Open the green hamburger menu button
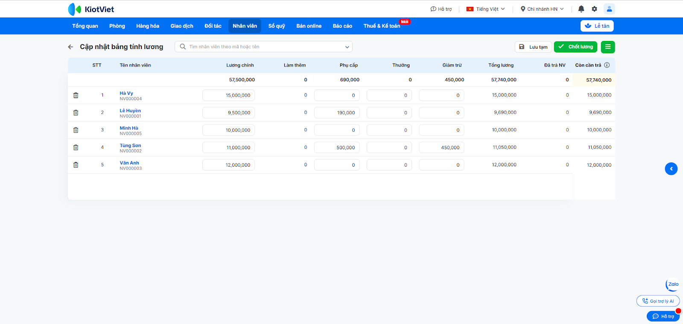 click(608, 47)
